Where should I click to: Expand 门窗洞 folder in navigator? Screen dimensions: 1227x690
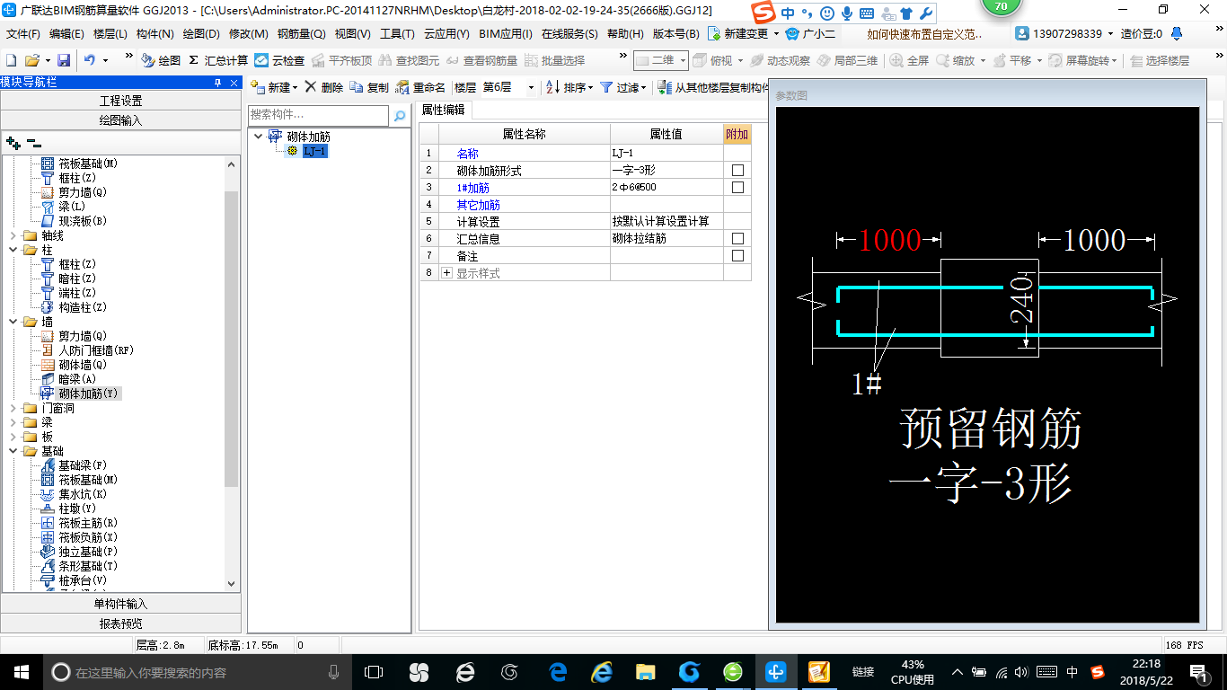click(x=13, y=408)
